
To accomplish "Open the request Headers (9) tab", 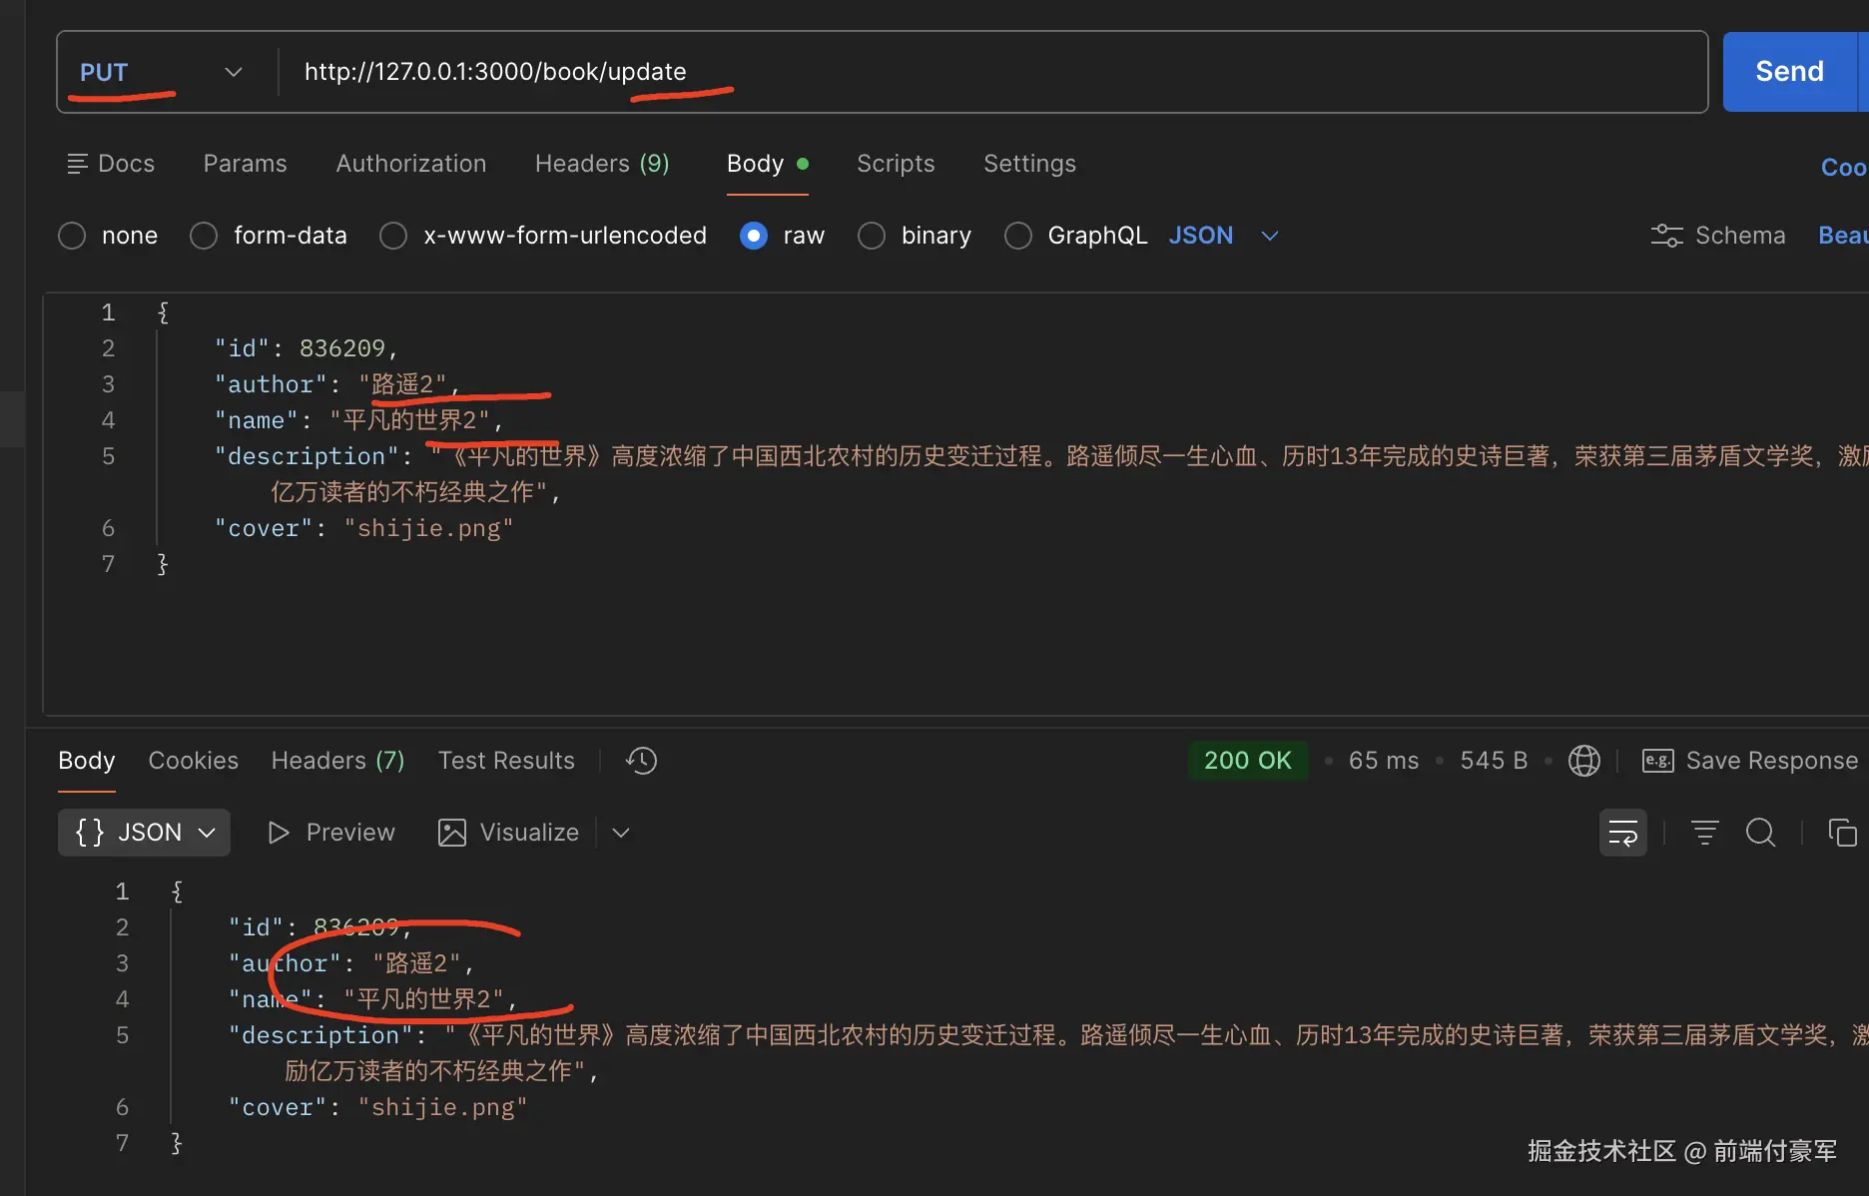I will click(x=602, y=164).
